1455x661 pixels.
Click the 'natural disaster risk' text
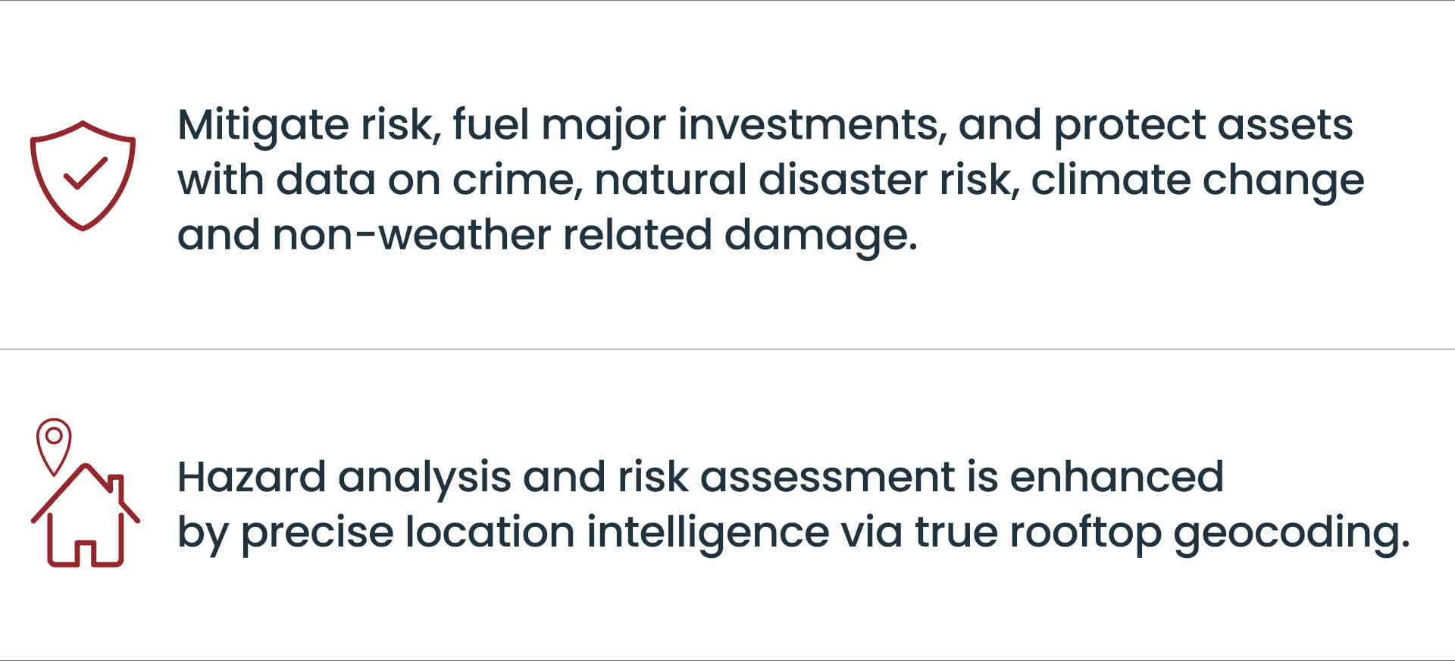click(806, 180)
